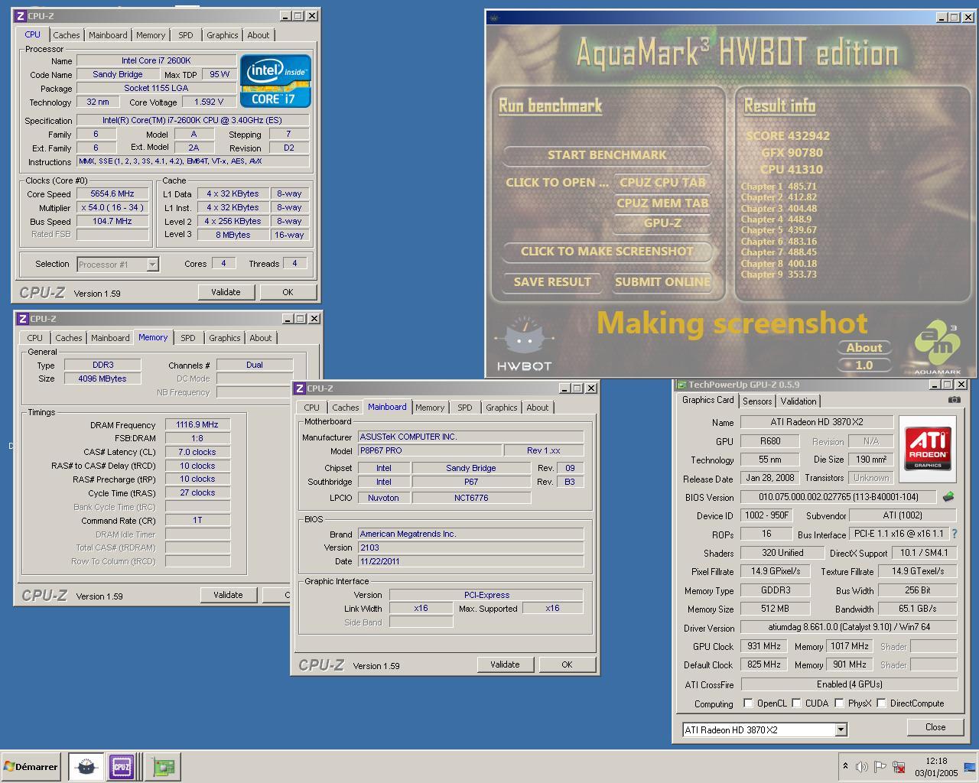Click the Multiplier value x 54.0

pos(112,208)
